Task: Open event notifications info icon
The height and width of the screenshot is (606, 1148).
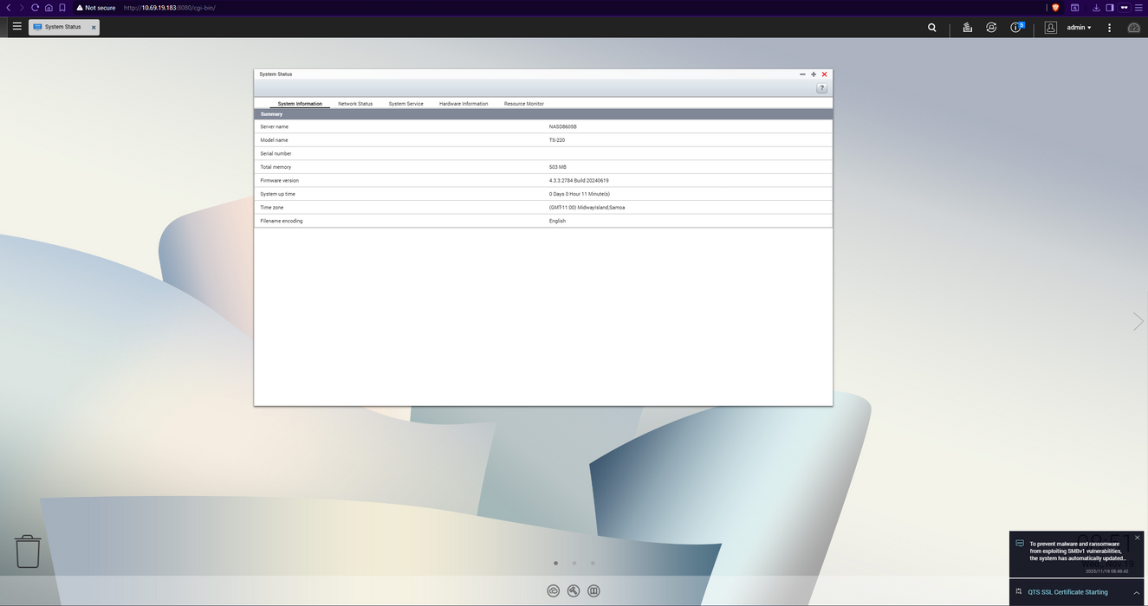Action: pos(1016,28)
